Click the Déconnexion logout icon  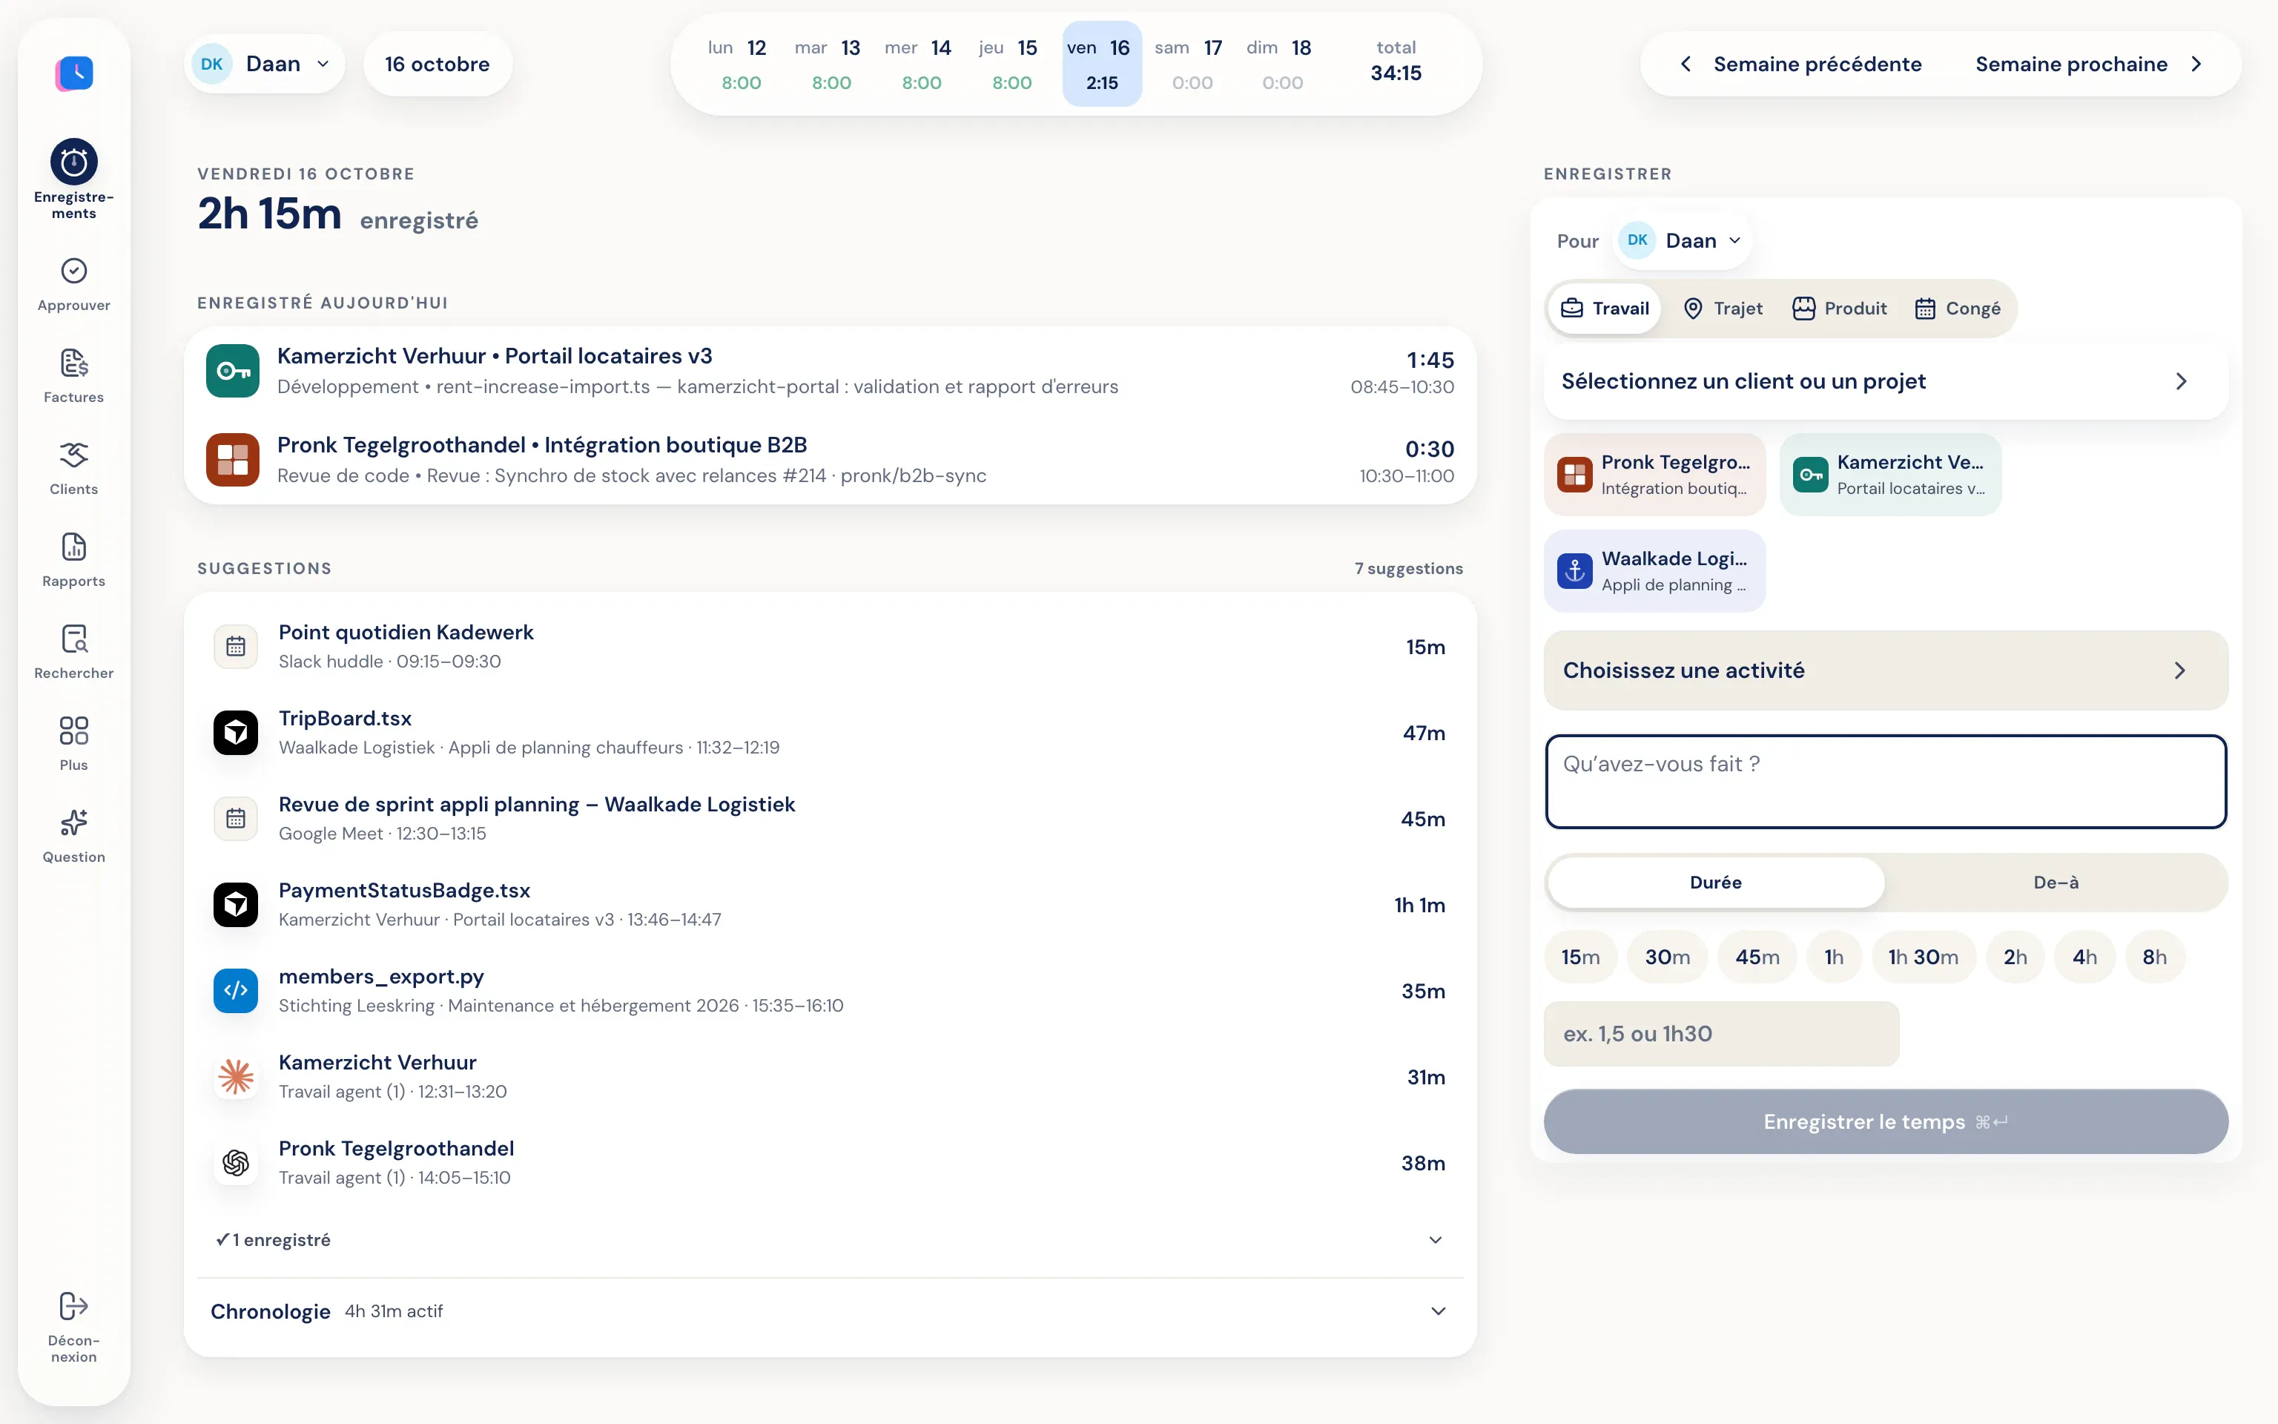73,1328
